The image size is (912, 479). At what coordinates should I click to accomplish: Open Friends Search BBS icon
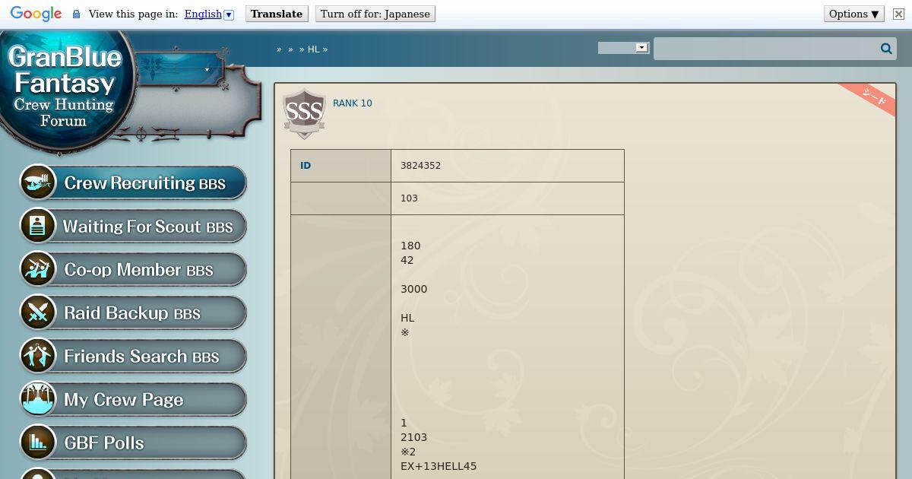point(38,357)
